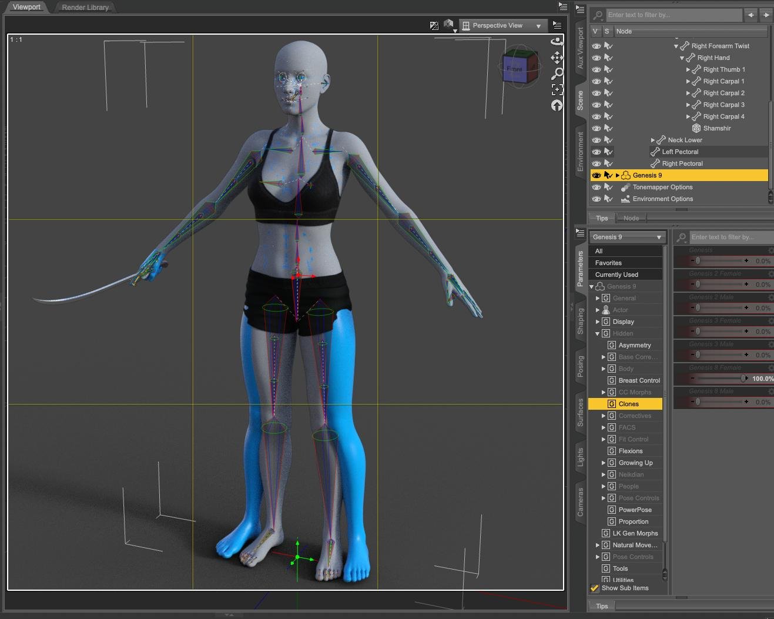Click the Actor person icon in Parameters

click(x=606, y=310)
